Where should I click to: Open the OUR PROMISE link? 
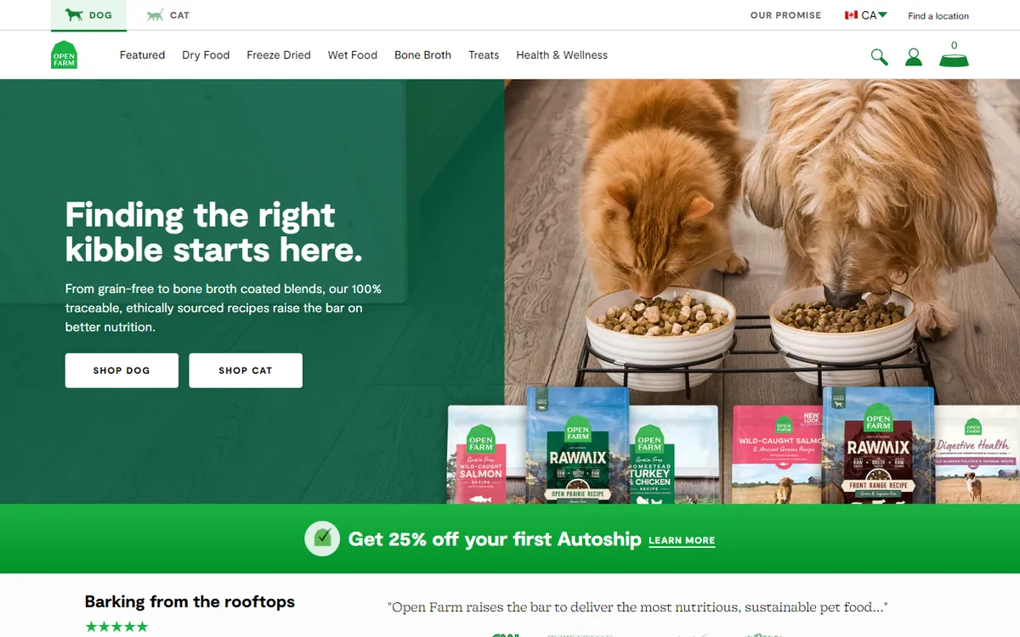point(786,15)
